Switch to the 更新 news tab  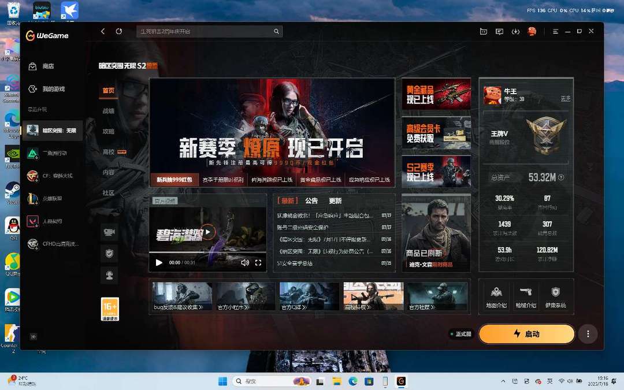(x=335, y=200)
